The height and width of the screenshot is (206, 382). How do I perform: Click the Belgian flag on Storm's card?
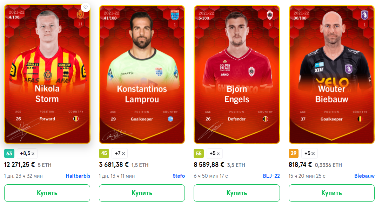(x=76, y=119)
